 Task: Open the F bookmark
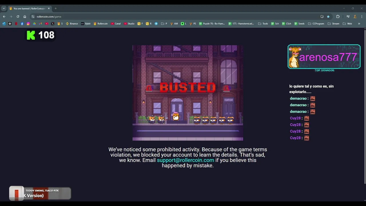pos(140,24)
